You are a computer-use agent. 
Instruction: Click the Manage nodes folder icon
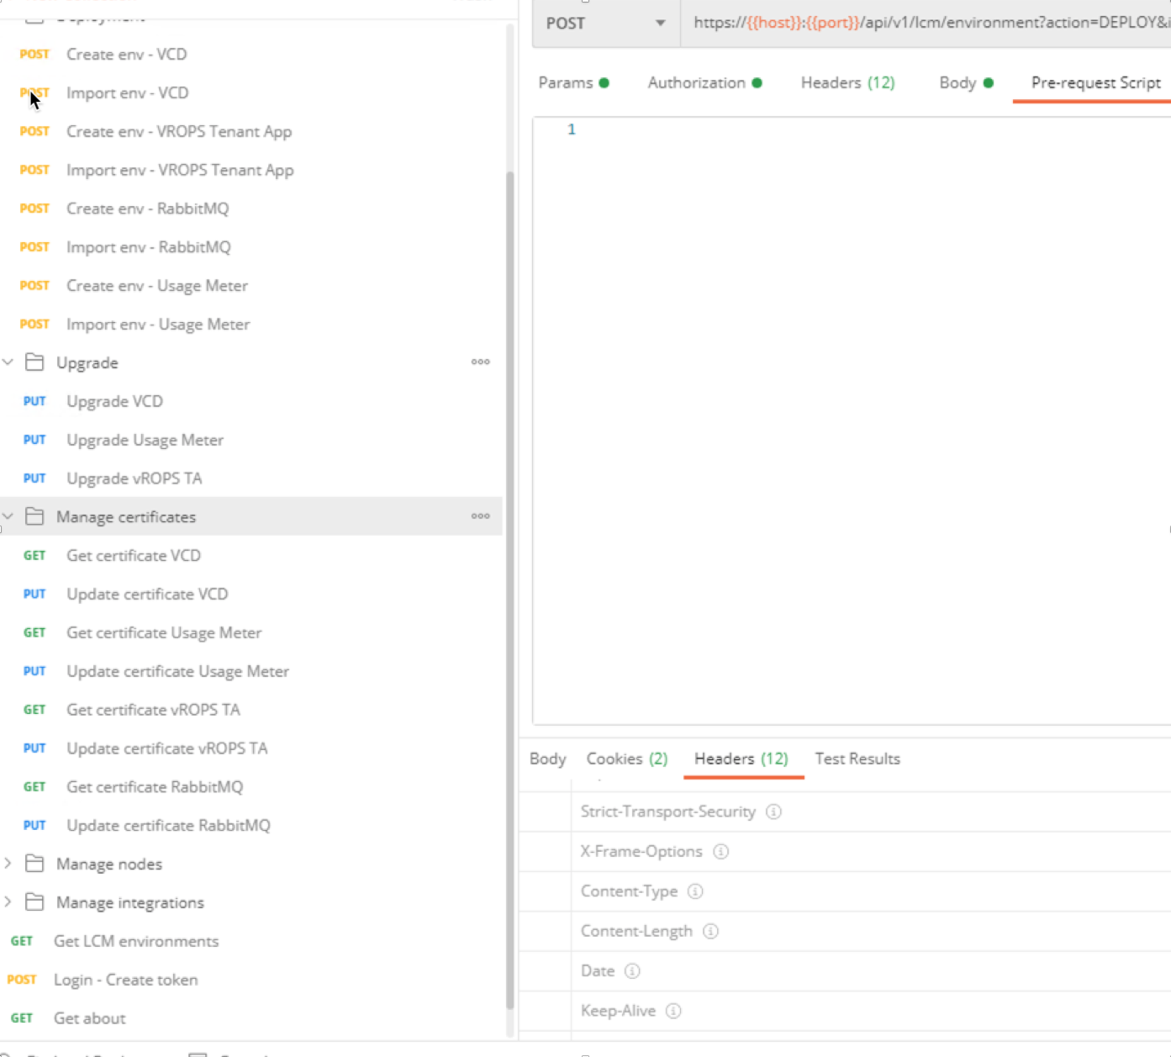pos(34,864)
